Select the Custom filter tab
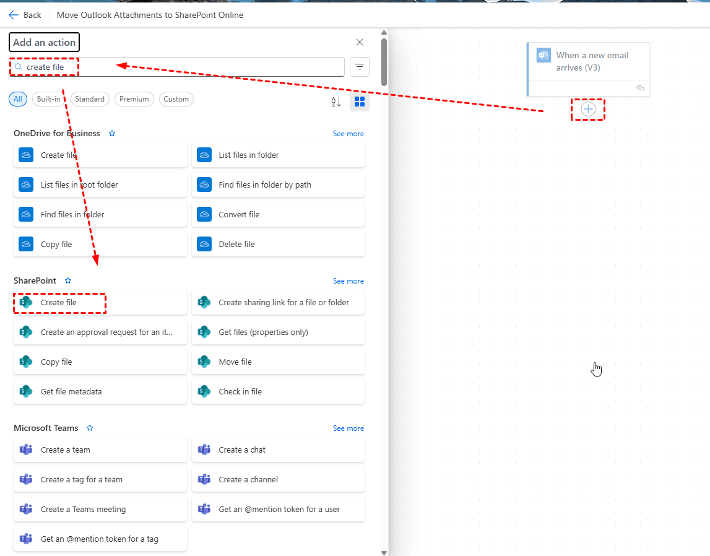Image resolution: width=710 pixels, height=556 pixels. 176,99
